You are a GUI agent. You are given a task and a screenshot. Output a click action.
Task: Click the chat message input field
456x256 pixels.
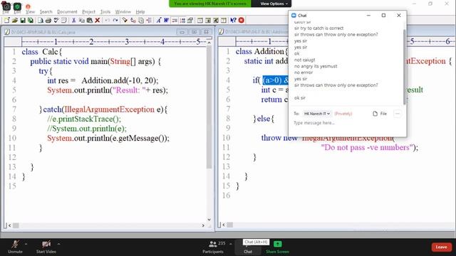[348, 123]
